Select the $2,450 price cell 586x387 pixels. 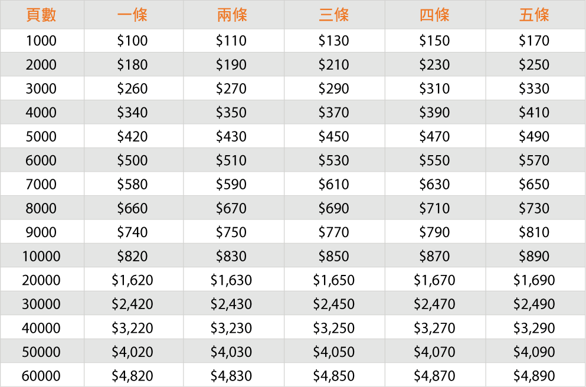pyautogui.click(x=334, y=304)
